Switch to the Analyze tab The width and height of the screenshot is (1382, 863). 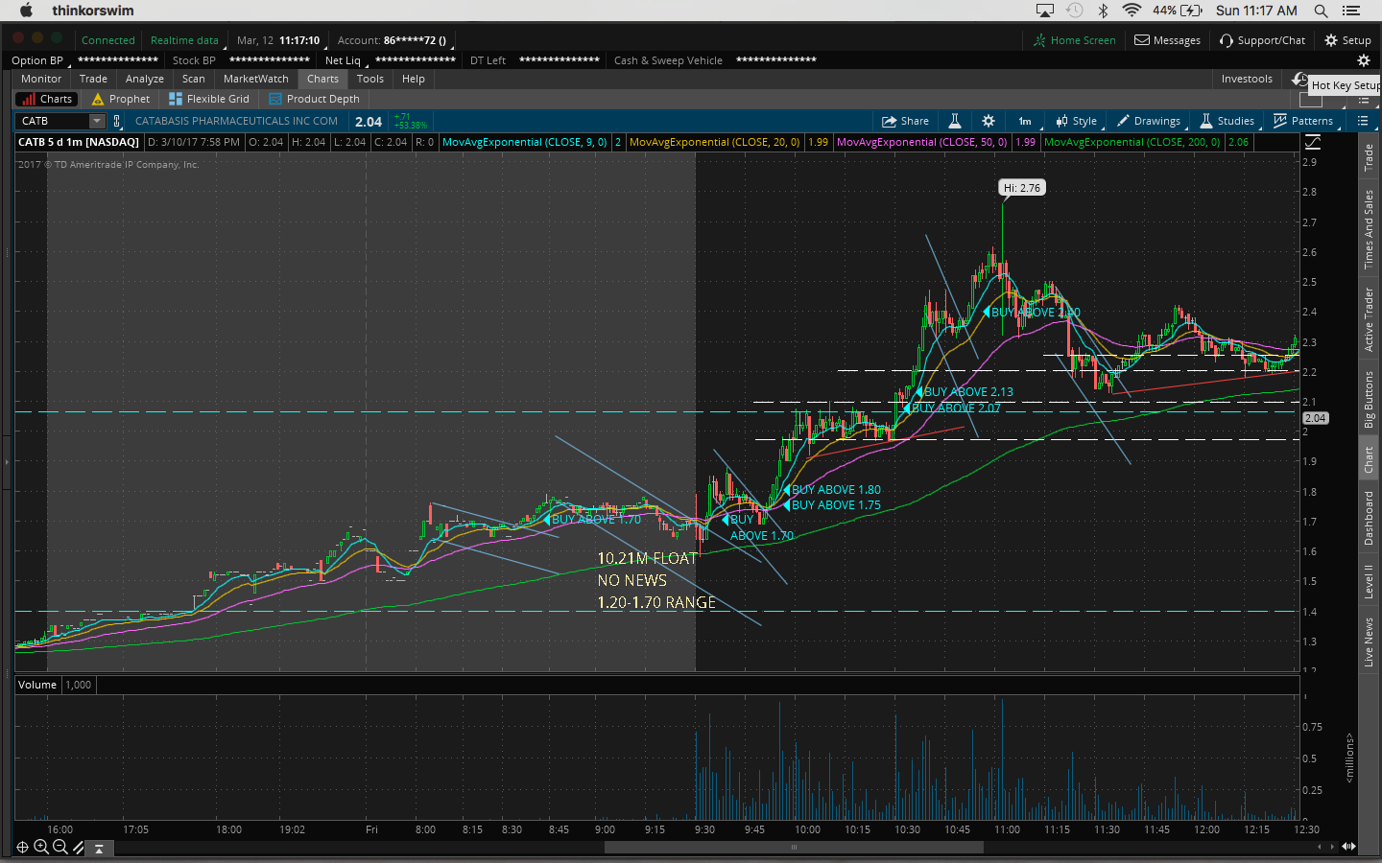pos(144,79)
